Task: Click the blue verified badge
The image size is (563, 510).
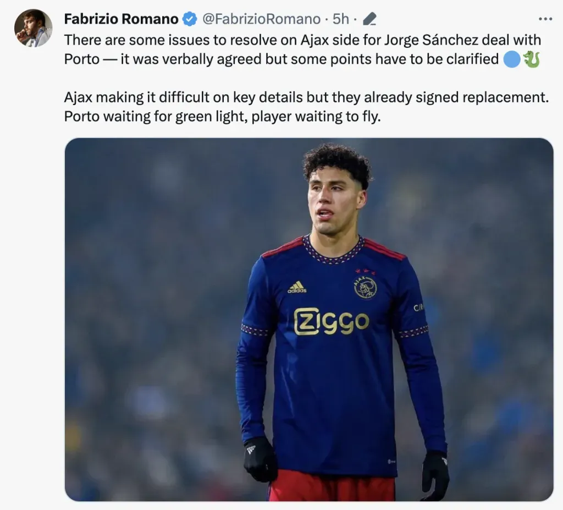Action: tap(190, 19)
